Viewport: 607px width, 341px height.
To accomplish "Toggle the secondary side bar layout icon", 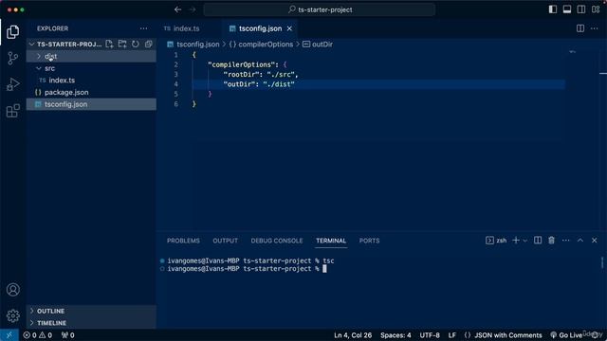I will [x=581, y=9].
